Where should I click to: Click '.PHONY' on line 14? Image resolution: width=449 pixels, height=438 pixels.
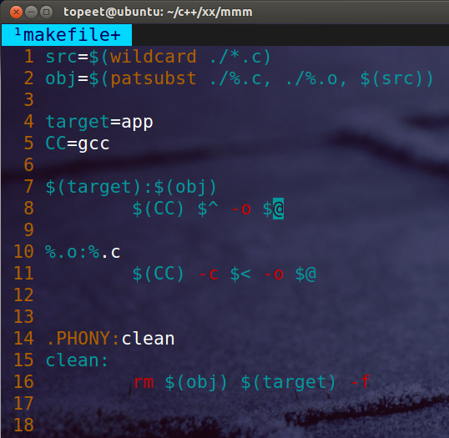78,339
